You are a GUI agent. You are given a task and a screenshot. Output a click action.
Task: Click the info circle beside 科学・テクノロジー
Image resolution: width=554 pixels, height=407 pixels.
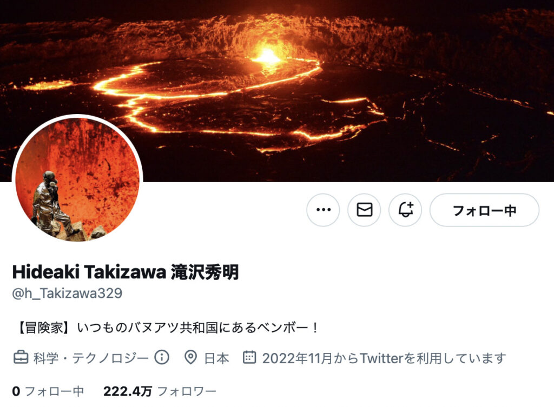coord(162,357)
